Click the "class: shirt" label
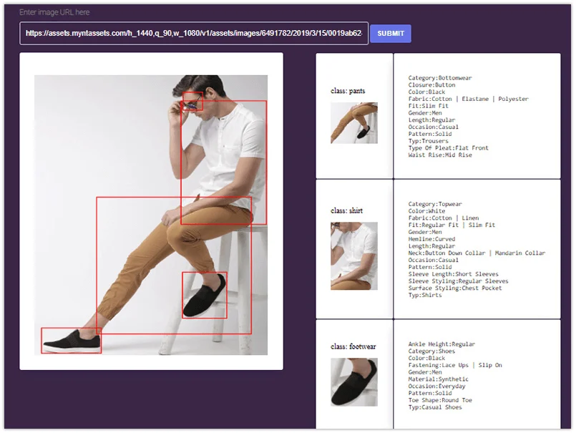This screenshot has height=433, width=576. (x=346, y=211)
